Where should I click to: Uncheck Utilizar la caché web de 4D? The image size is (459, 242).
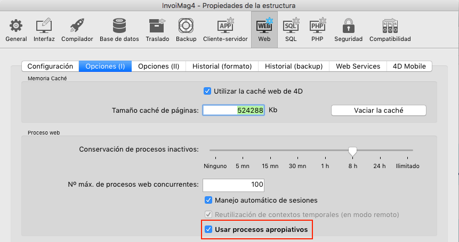[x=207, y=91]
